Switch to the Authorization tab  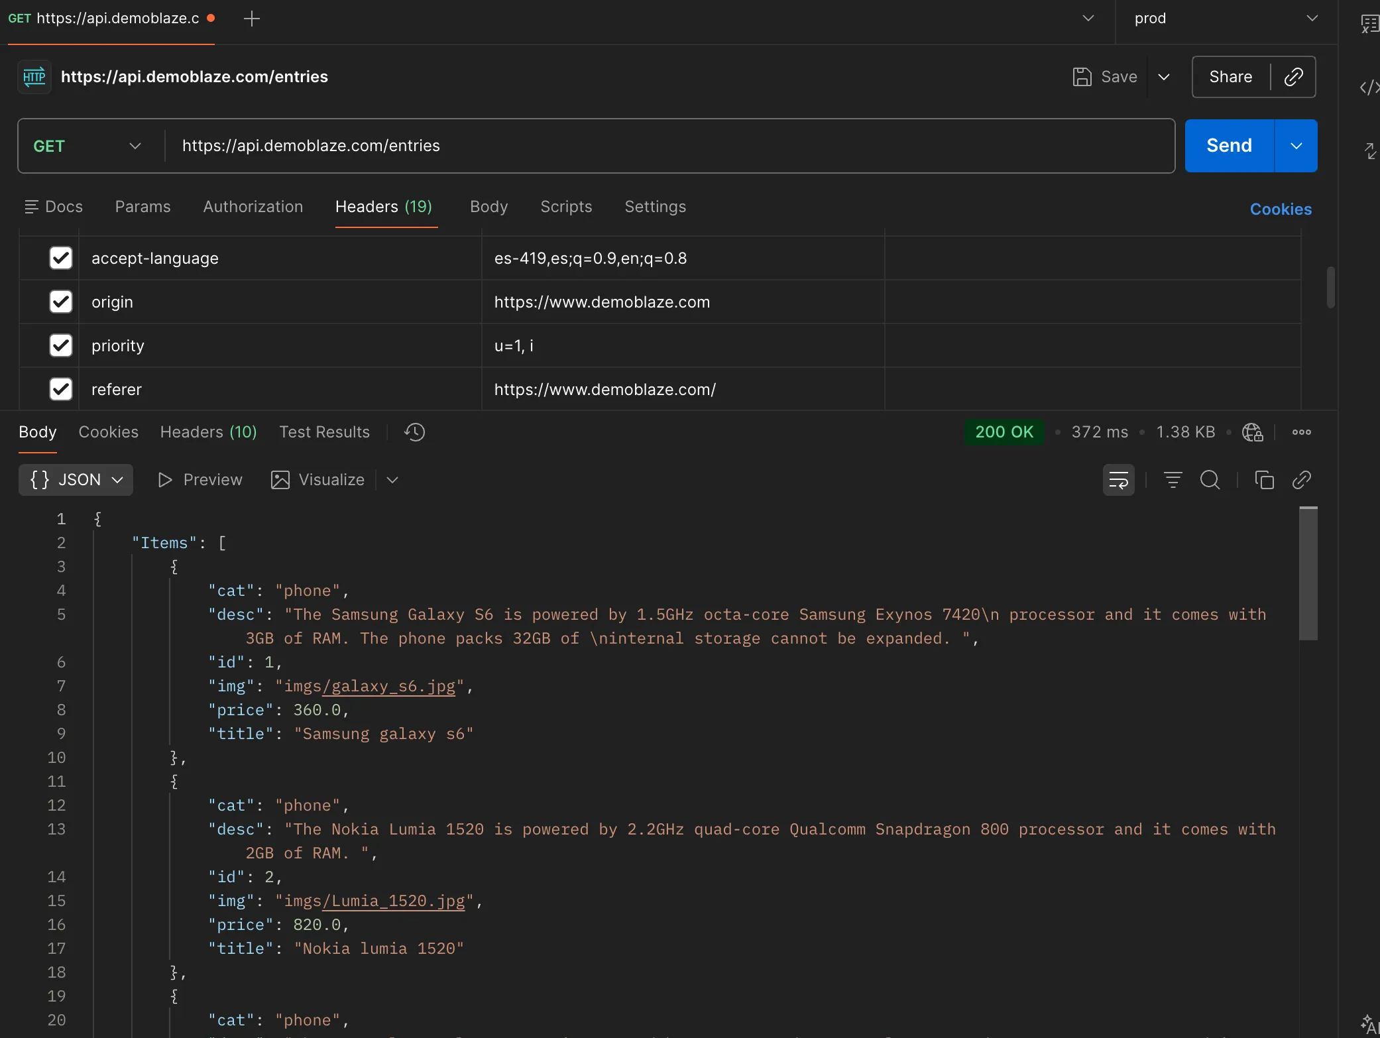click(253, 207)
